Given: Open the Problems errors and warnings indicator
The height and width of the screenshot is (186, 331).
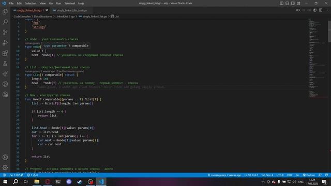Looking at the screenshot, I should [32, 175].
